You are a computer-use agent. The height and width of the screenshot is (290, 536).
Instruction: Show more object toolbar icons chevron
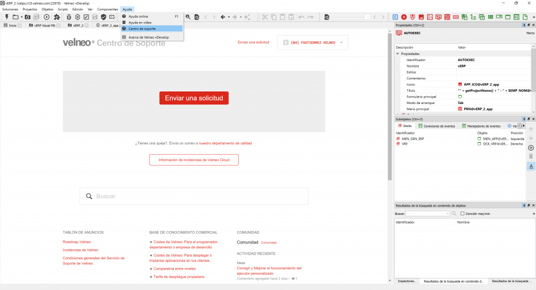pyautogui.click(x=533, y=17)
